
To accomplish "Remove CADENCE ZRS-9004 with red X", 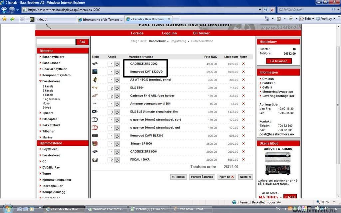I will [x=243, y=151].
